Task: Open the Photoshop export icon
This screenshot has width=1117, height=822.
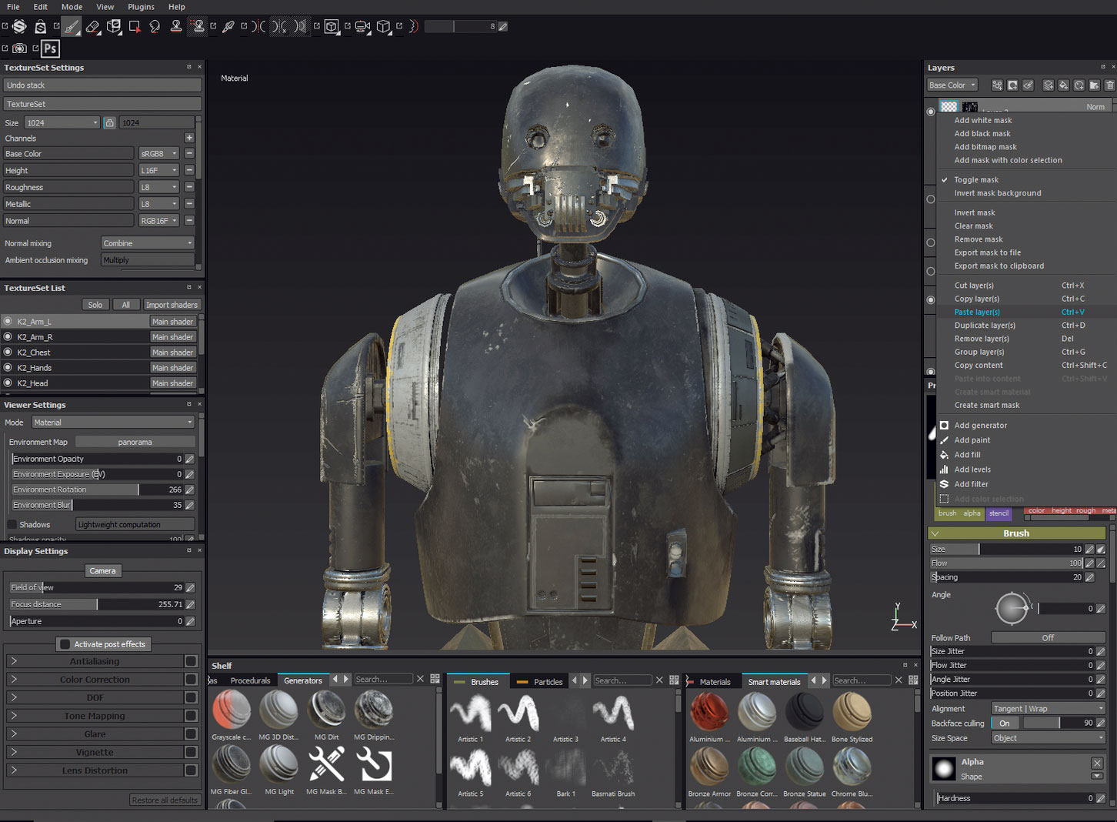Action: [50, 49]
